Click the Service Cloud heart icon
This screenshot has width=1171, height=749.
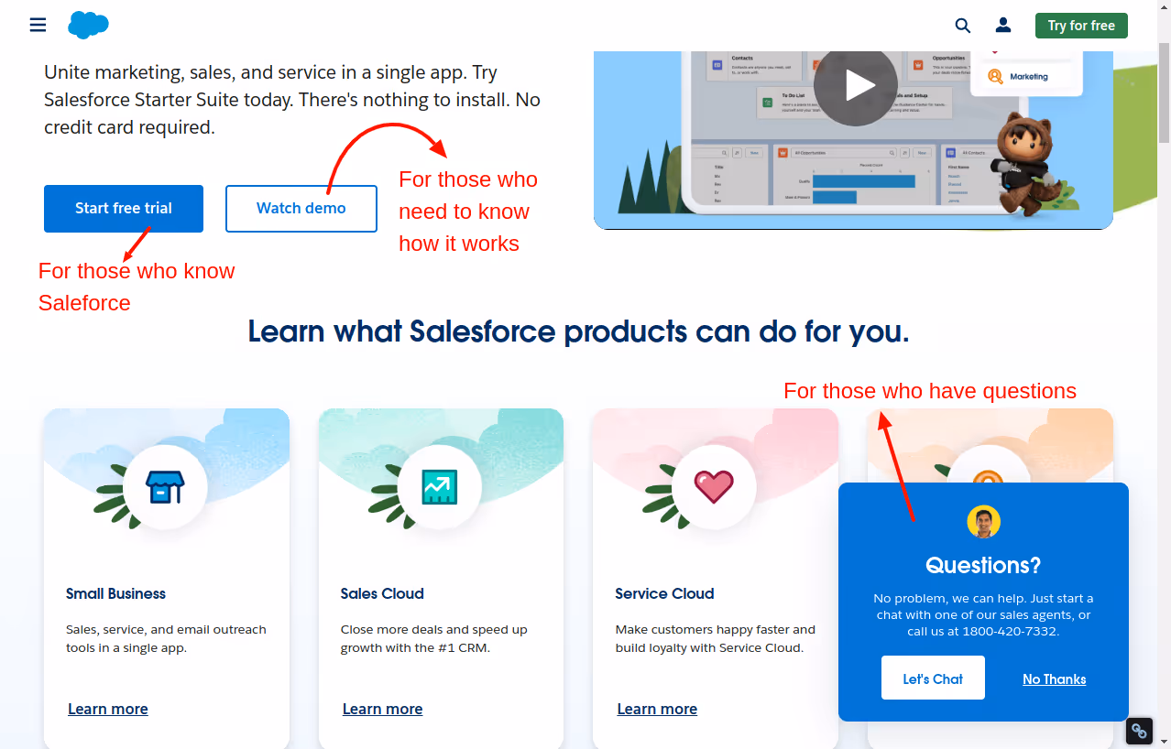point(714,487)
